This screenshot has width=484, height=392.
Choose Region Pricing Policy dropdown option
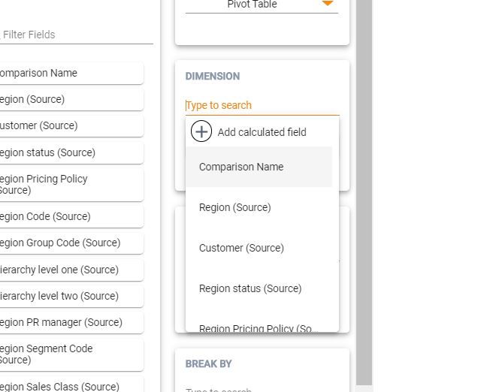coord(258,327)
